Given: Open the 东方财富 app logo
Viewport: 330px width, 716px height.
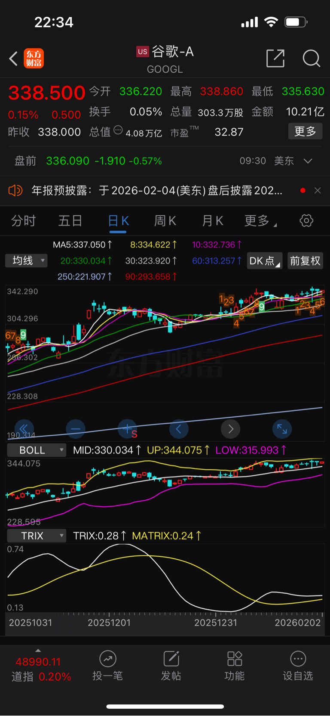Looking at the screenshot, I should 34,59.
